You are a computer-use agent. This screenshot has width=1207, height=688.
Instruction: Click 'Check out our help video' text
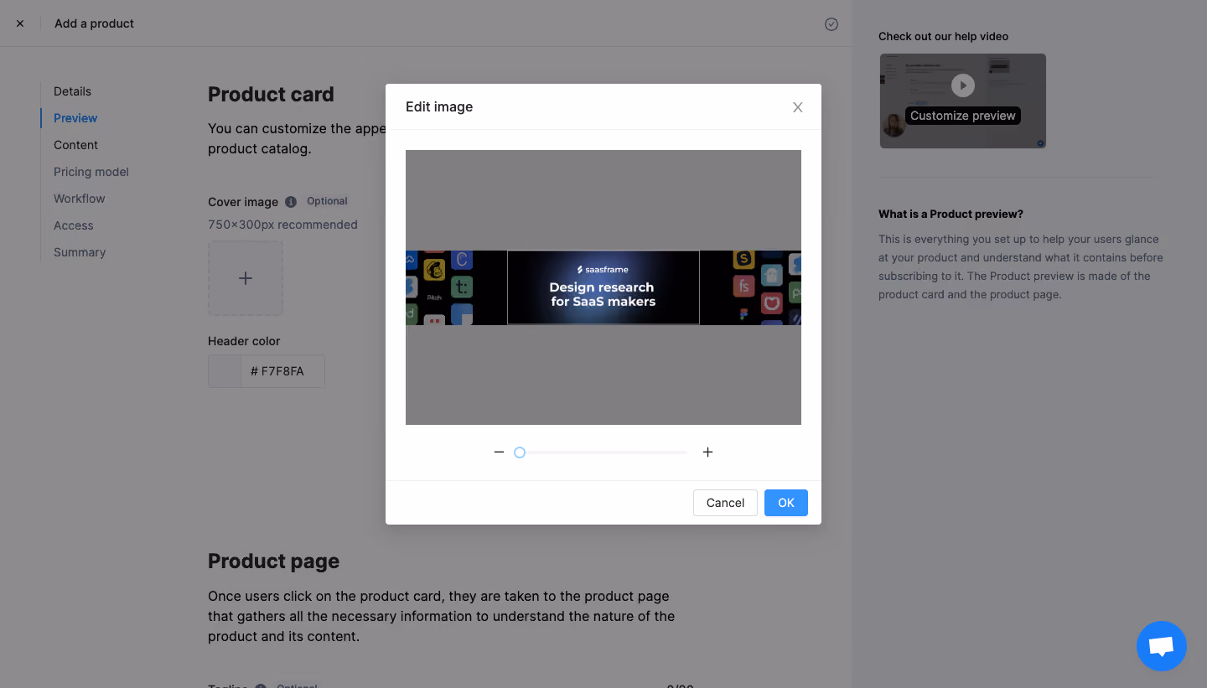tap(943, 37)
